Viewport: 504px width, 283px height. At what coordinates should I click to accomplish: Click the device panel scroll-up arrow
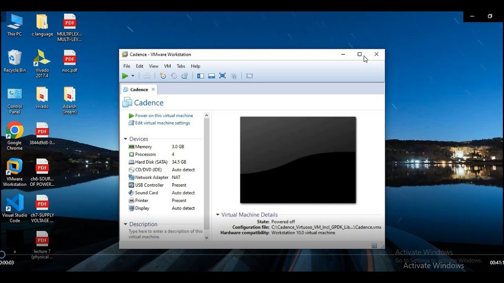(x=207, y=115)
